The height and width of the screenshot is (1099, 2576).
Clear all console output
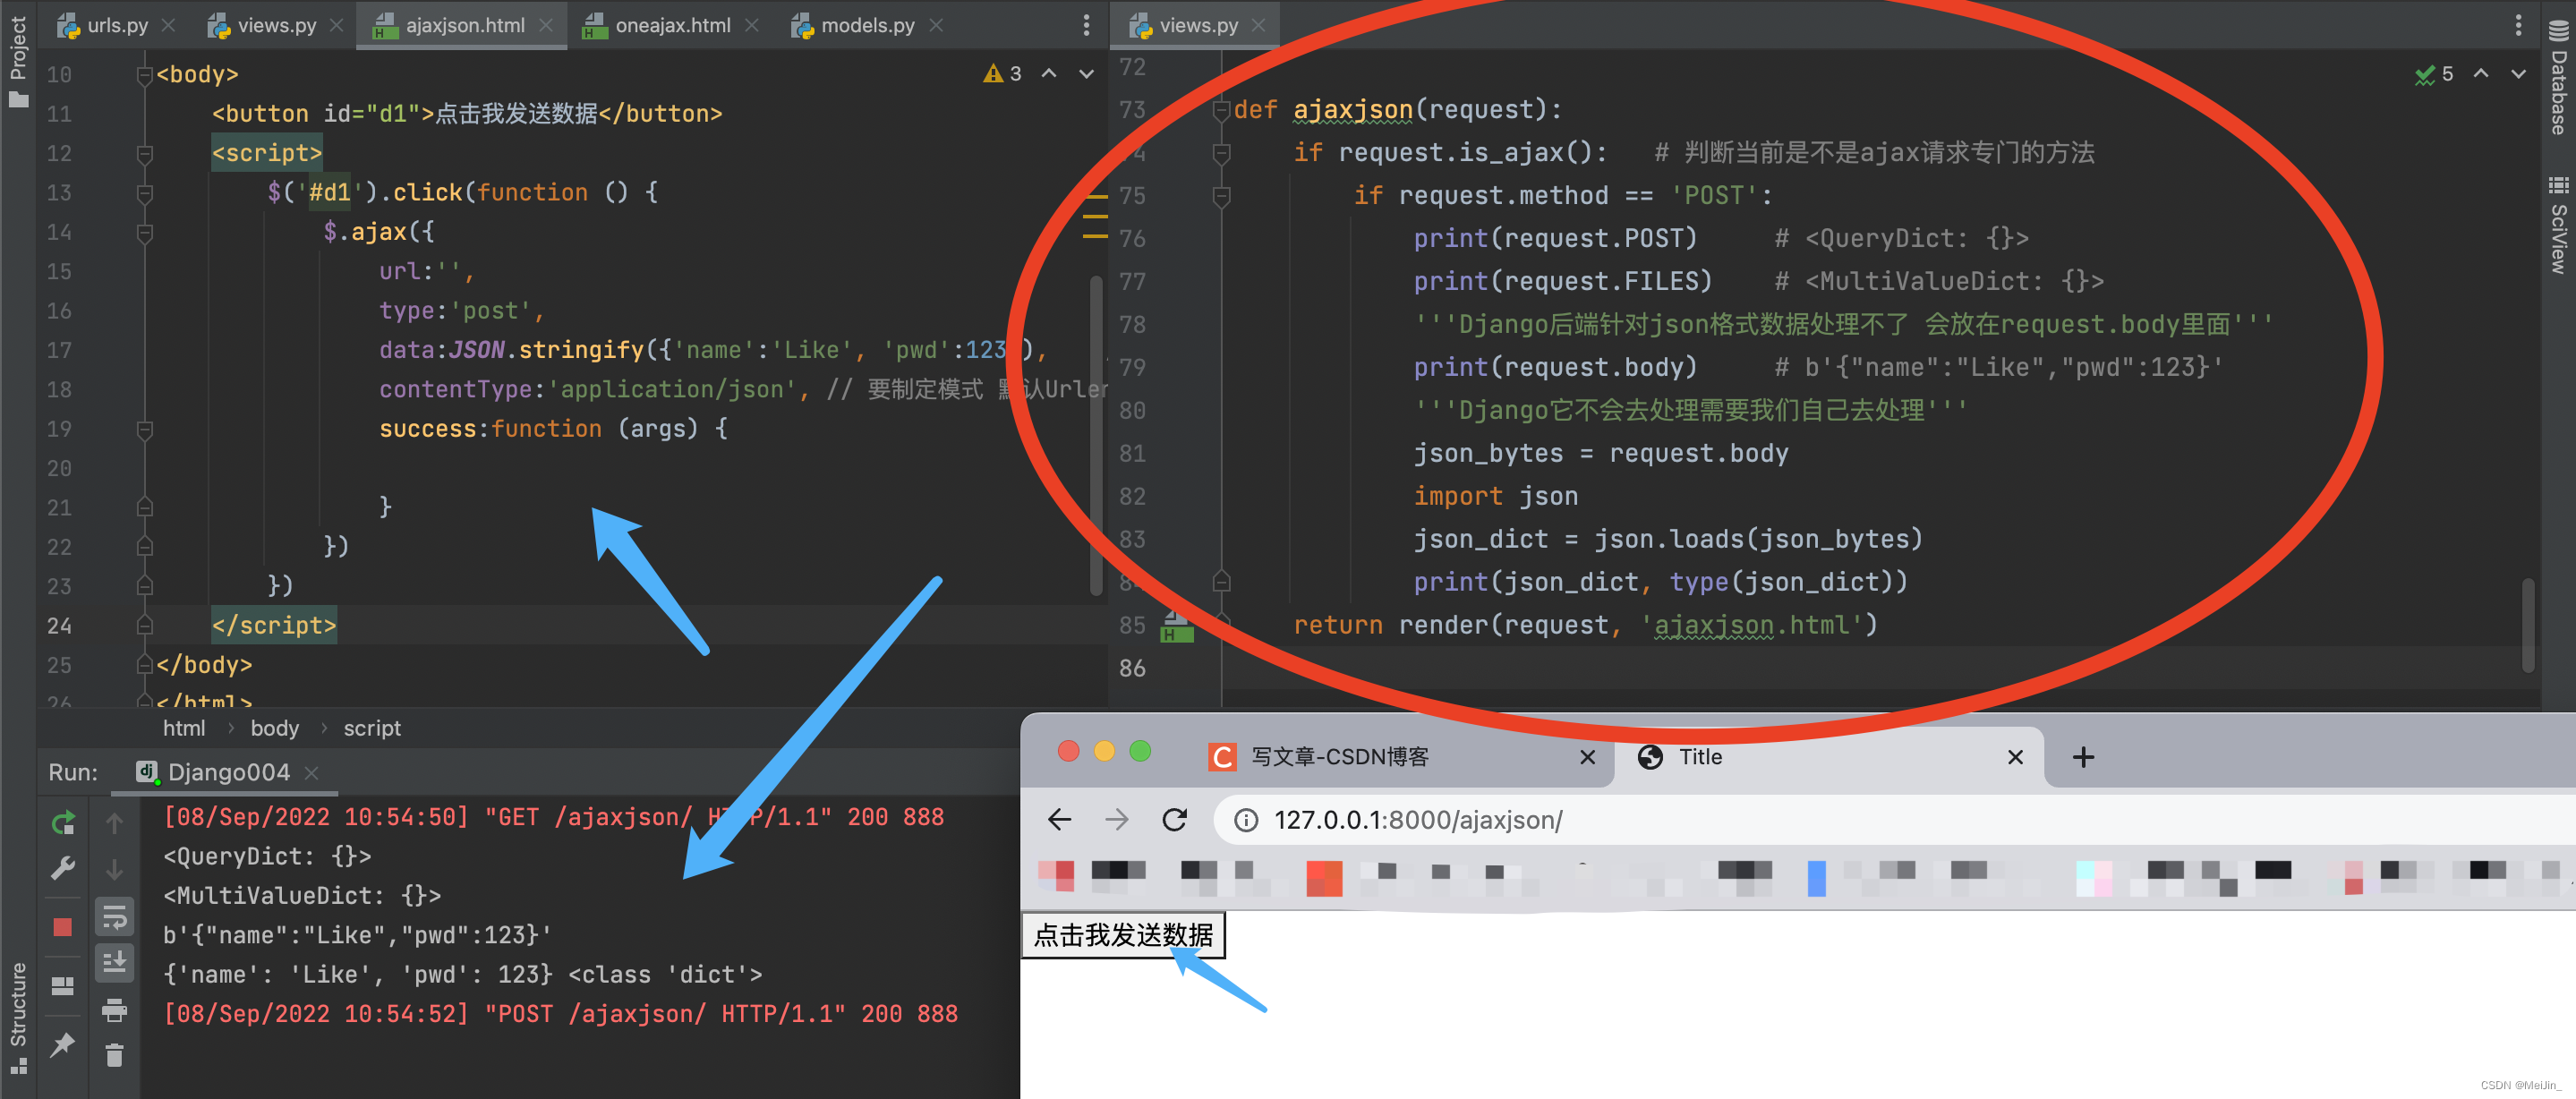tap(115, 1055)
